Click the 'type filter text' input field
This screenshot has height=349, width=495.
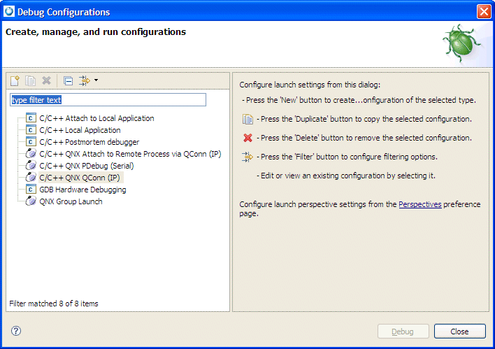(108, 100)
